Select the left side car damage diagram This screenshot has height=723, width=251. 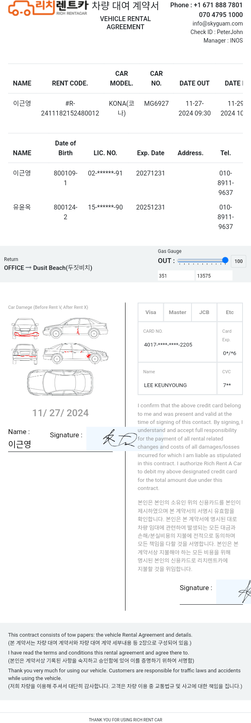click(75, 353)
